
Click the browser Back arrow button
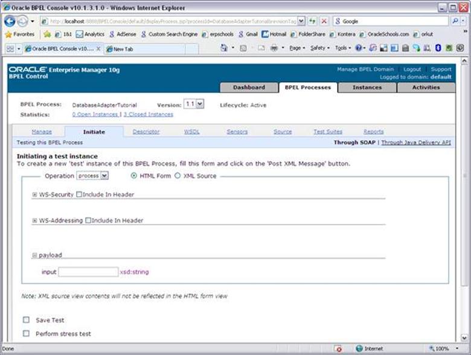click(10, 21)
